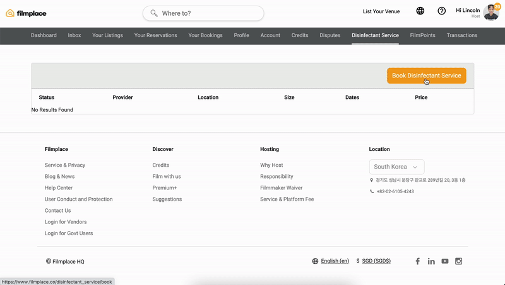Click the user profile avatar picture
This screenshot has width=505, height=285.
490,12
